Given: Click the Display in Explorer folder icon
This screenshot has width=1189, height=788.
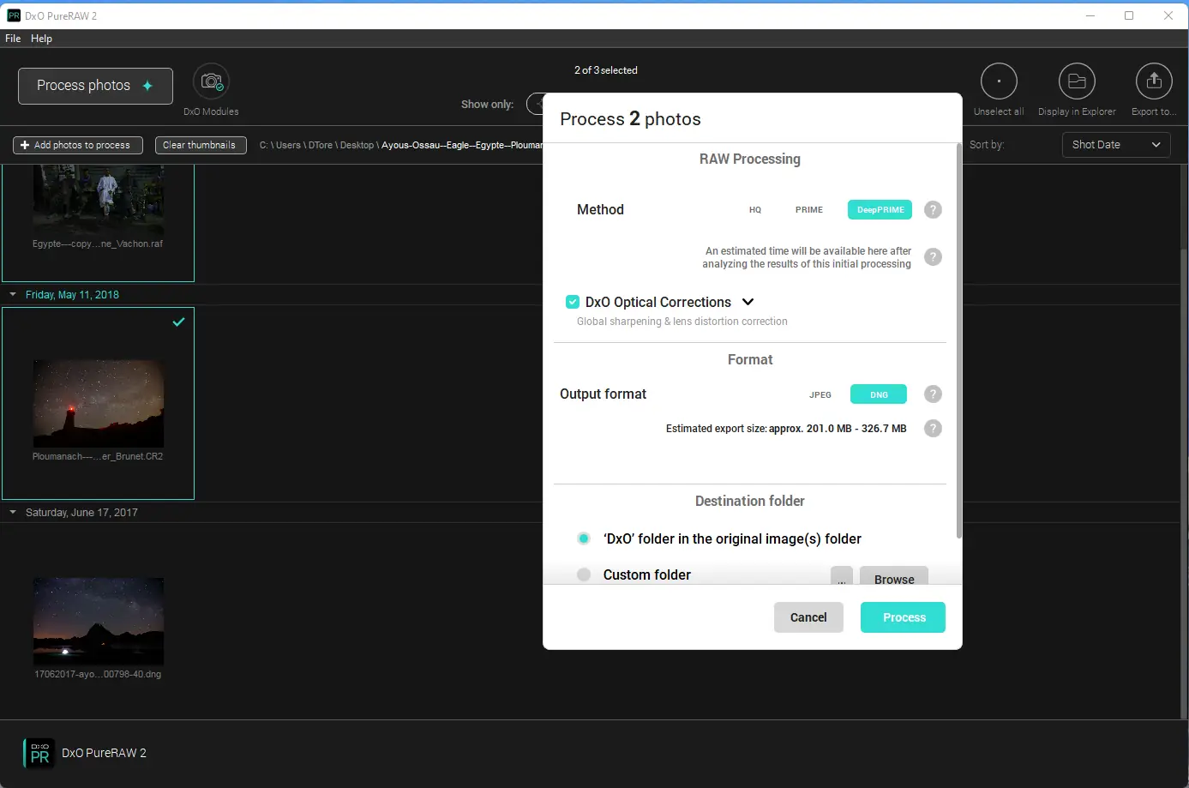Looking at the screenshot, I should coord(1077,81).
